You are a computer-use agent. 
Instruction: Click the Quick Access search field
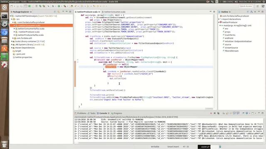pos(246,6)
